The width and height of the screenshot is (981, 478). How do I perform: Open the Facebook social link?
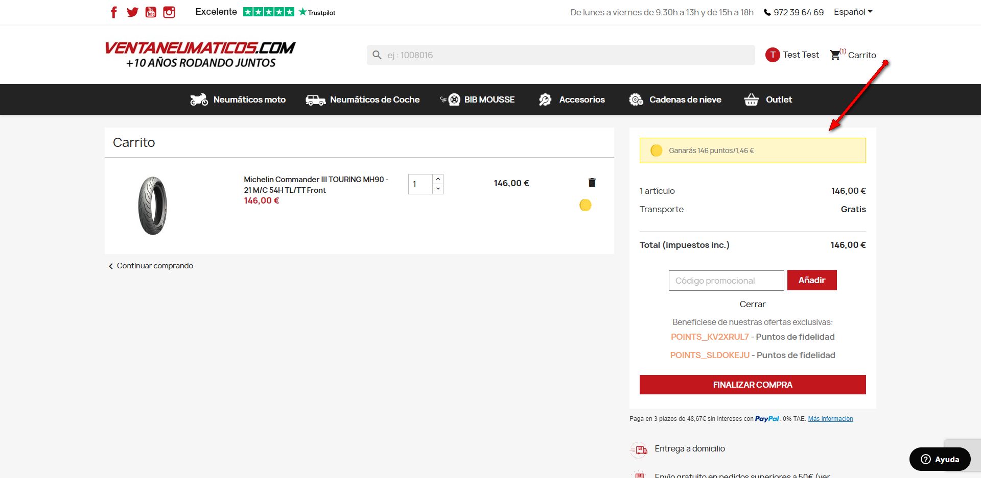(x=113, y=12)
